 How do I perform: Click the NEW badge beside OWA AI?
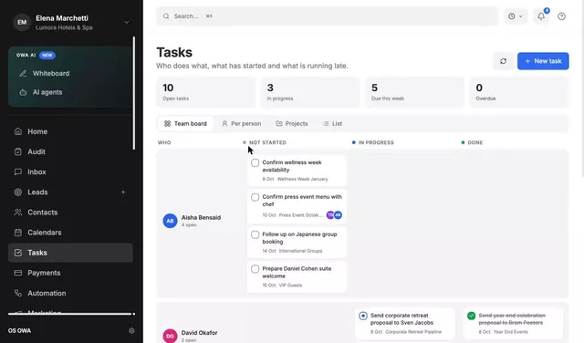pyautogui.click(x=47, y=55)
